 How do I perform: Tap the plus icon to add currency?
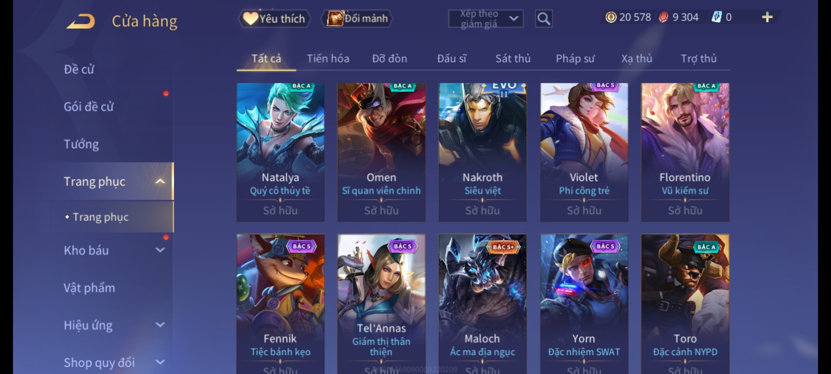pyautogui.click(x=767, y=17)
